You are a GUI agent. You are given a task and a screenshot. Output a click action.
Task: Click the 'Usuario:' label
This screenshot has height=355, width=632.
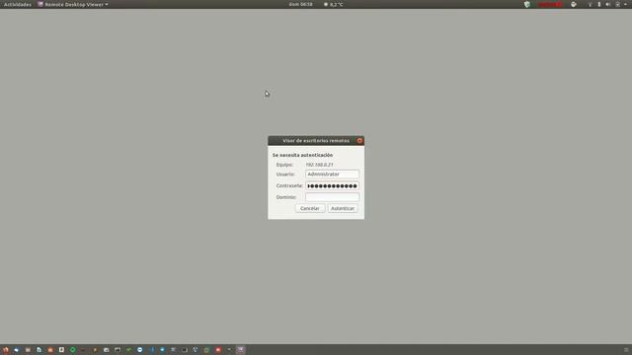click(285, 175)
